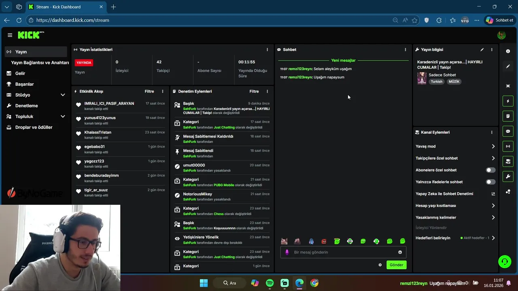
Task: Open the Windows Start button
Action: [x=204, y=283]
